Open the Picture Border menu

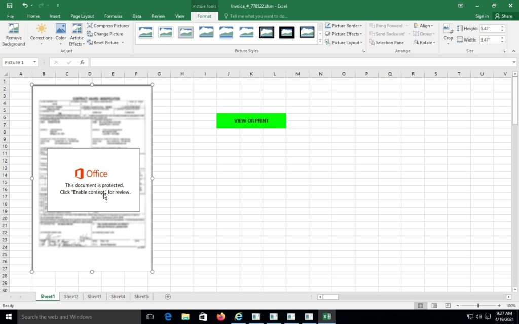coord(345,25)
